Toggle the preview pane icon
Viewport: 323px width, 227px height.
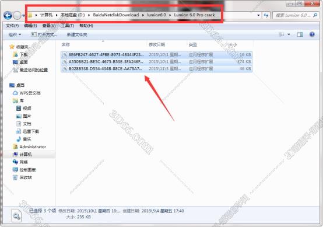point(300,34)
